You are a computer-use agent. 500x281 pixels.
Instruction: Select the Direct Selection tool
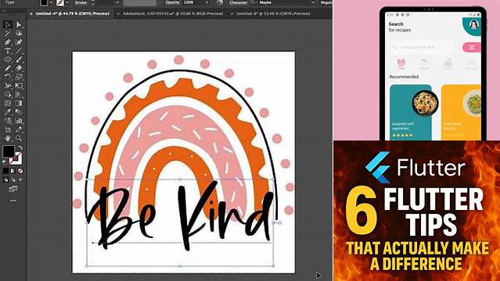click(19, 24)
